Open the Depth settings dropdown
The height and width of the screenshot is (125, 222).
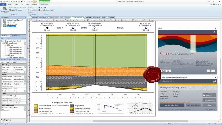(25, 84)
